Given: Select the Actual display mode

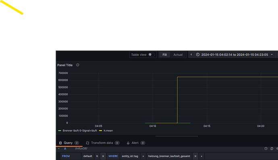Looking at the screenshot, I should coord(178,55).
